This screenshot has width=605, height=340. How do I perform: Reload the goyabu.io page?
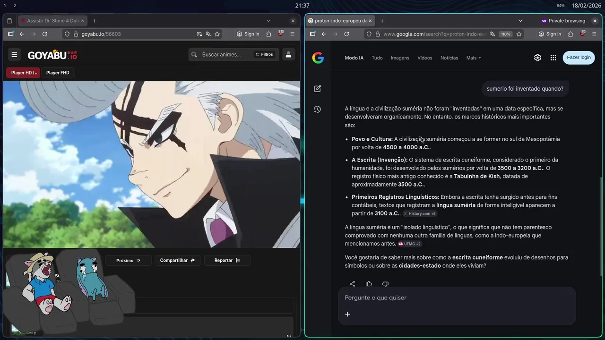(45, 34)
